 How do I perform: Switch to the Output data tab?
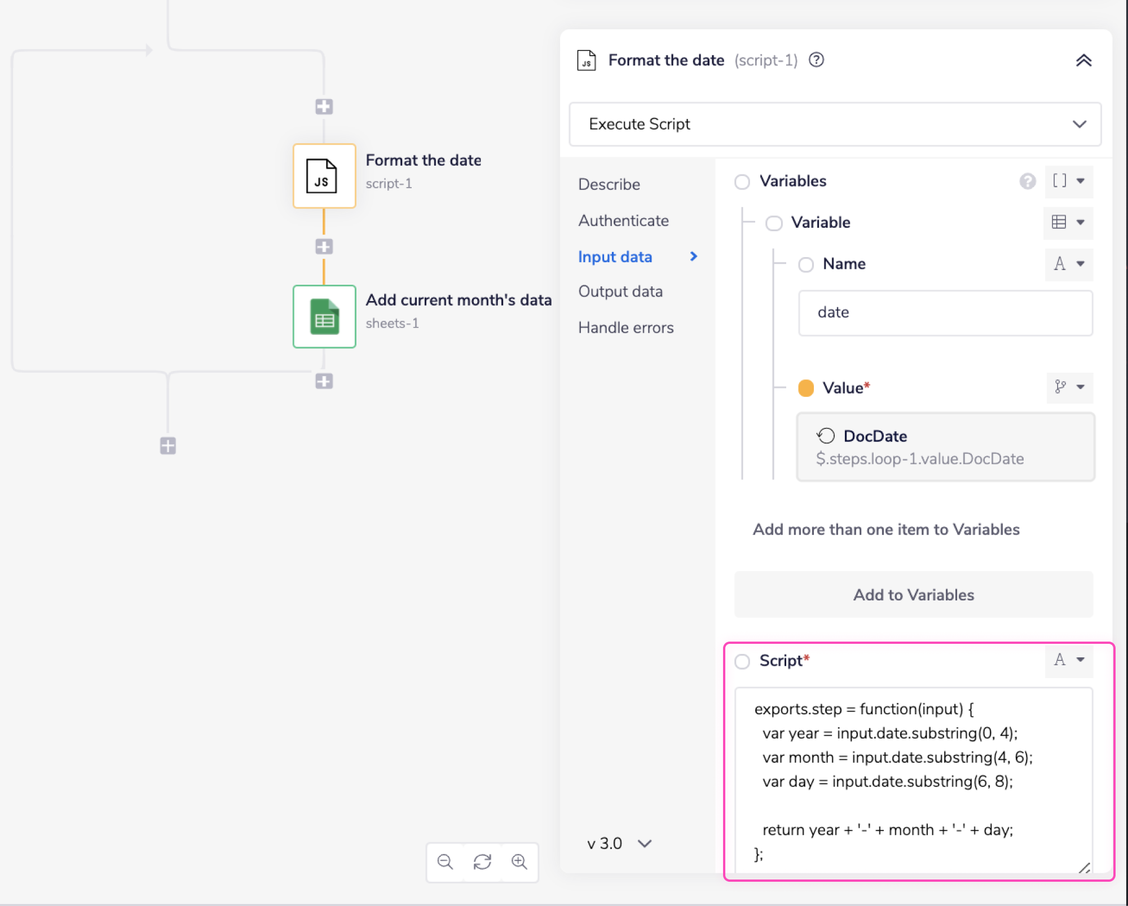point(620,291)
